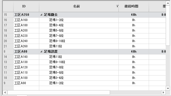Select row number 11 header
The image size is (171, 96).
(x=8, y=73)
